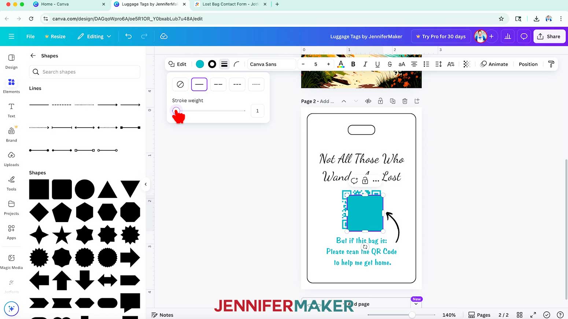
Task: Select the no-stroke style option
Action: (x=180, y=84)
